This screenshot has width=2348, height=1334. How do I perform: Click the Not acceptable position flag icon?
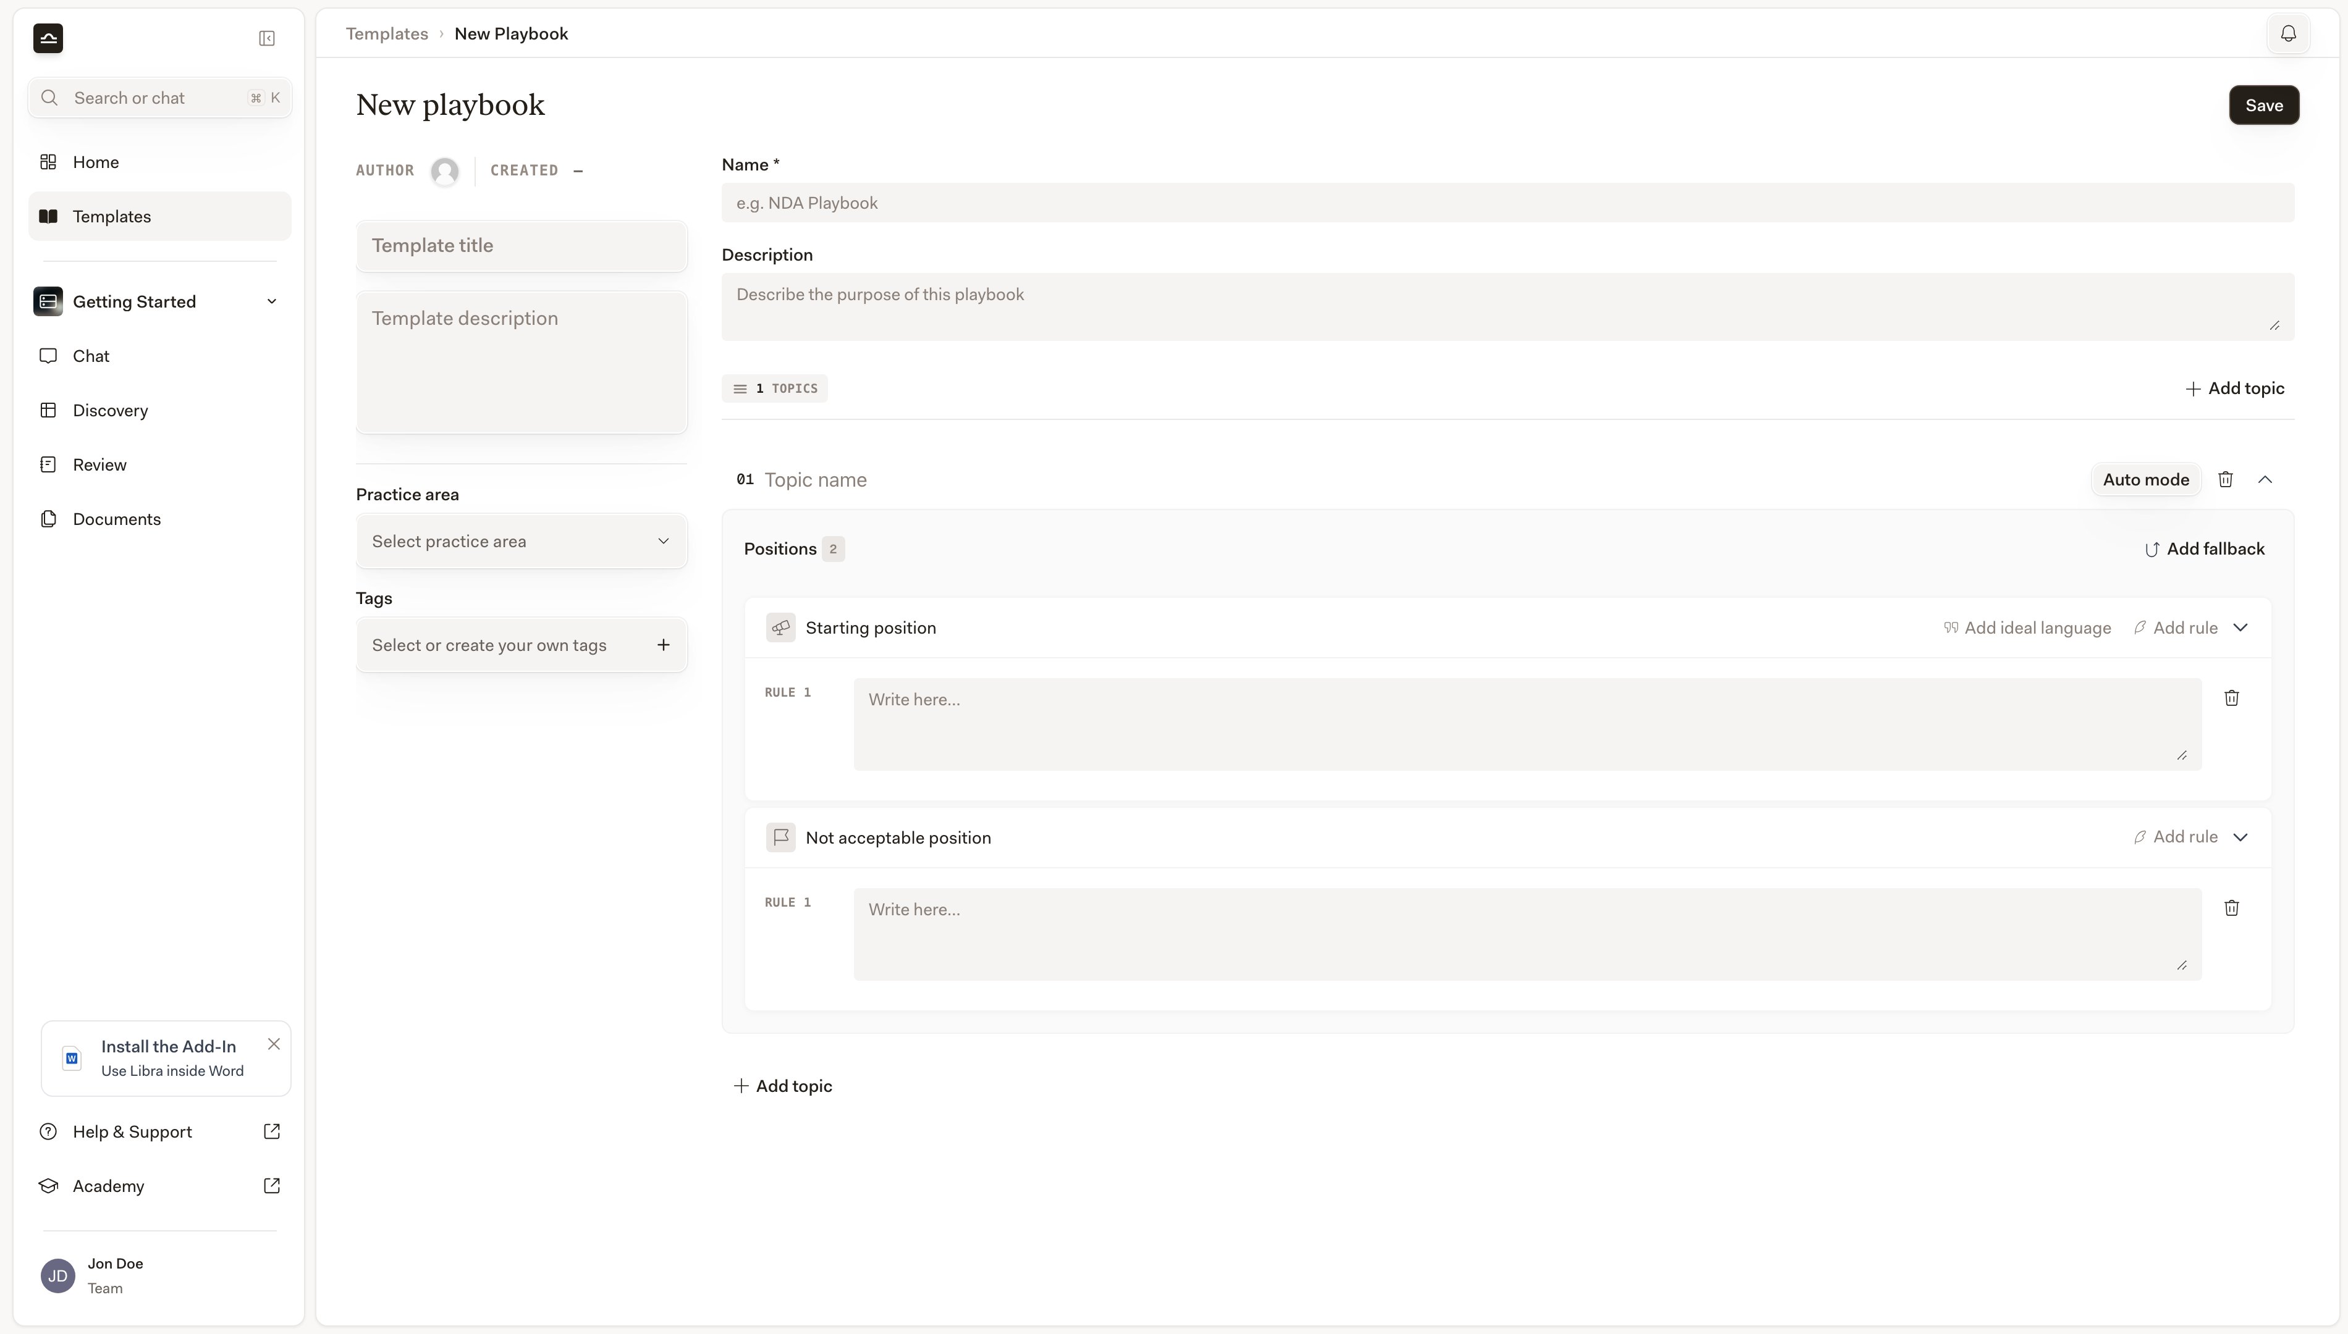(781, 837)
